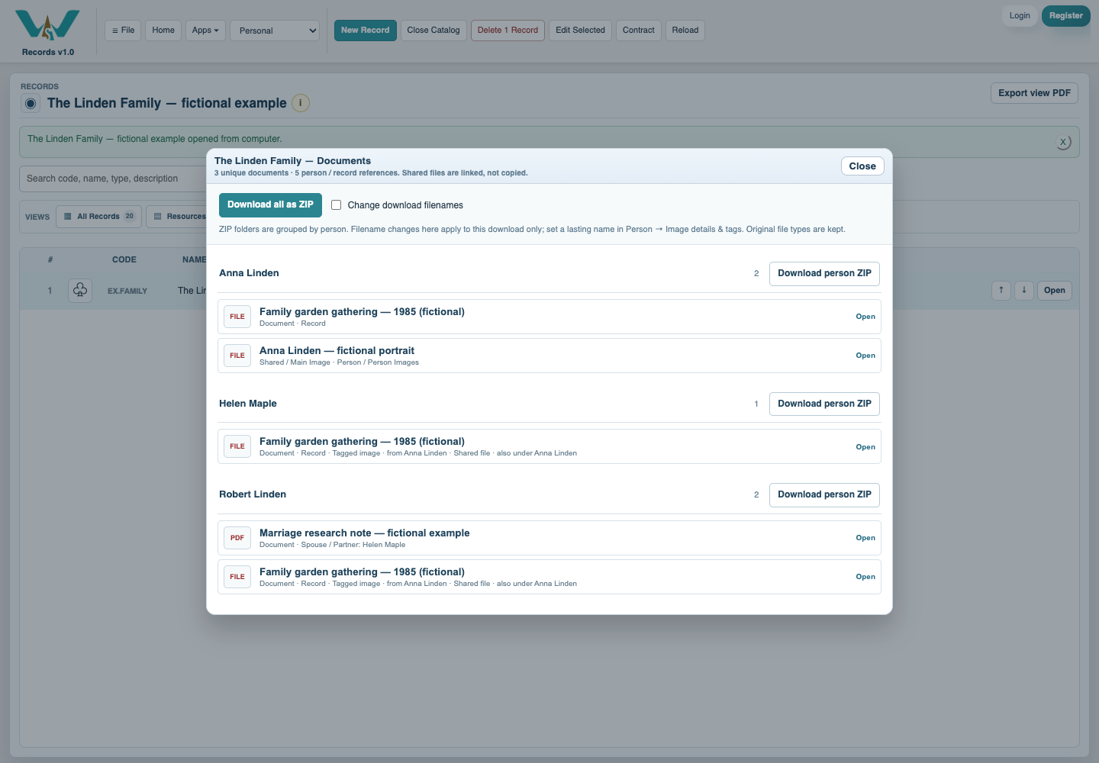Reload the records catalog
The image size is (1099, 763).
(x=685, y=31)
